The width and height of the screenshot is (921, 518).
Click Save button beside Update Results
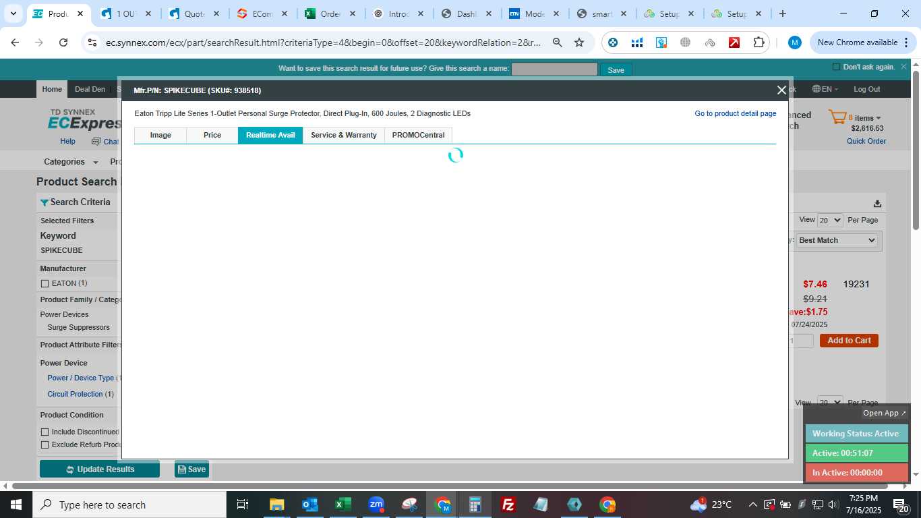coord(191,469)
